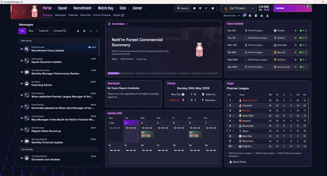Screen dimensions: 327x176
Task: Select the Messages sub-tab
Action: pyautogui.click(x=61, y=15)
